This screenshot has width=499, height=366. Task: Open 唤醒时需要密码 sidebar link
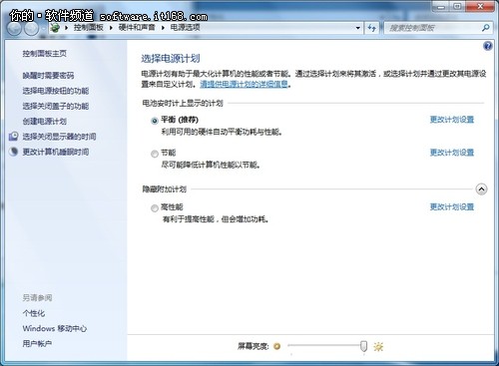pos(48,76)
